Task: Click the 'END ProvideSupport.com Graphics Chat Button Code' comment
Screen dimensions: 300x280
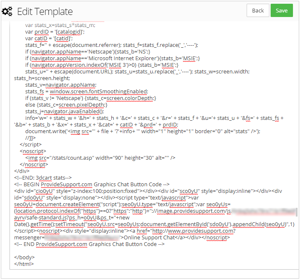Action: coord(89,244)
